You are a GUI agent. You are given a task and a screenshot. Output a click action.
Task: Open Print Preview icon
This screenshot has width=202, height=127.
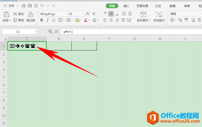coord(36,6)
